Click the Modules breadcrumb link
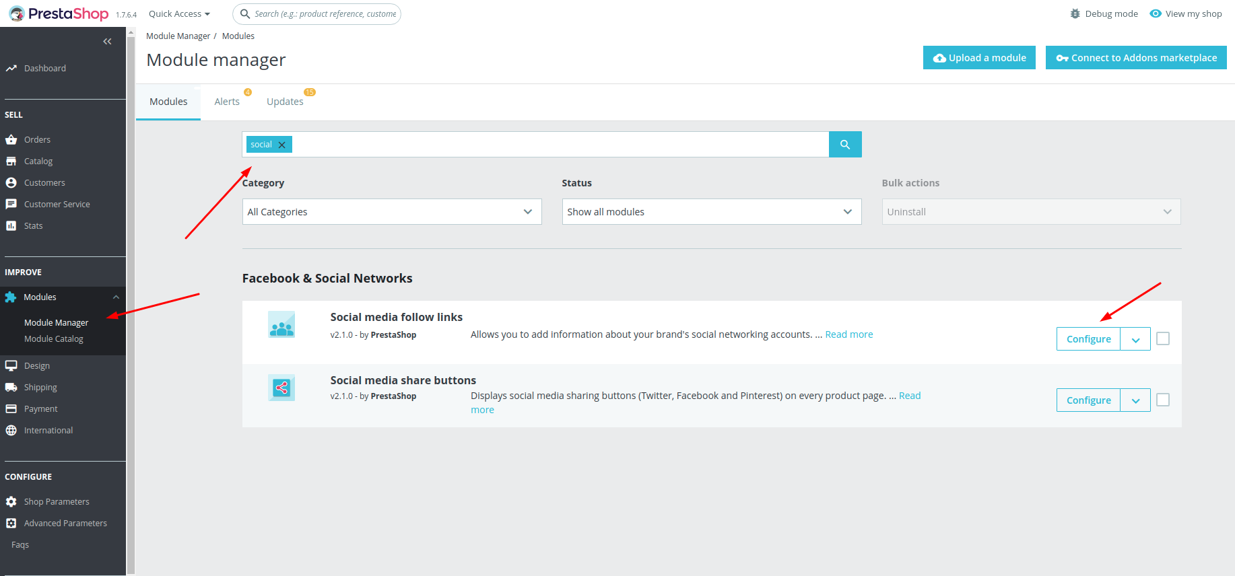Image resolution: width=1235 pixels, height=576 pixels. 238,36
